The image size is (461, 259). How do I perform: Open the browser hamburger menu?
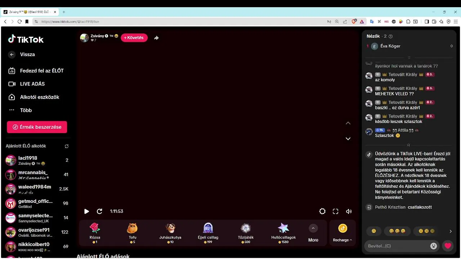coord(455,22)
